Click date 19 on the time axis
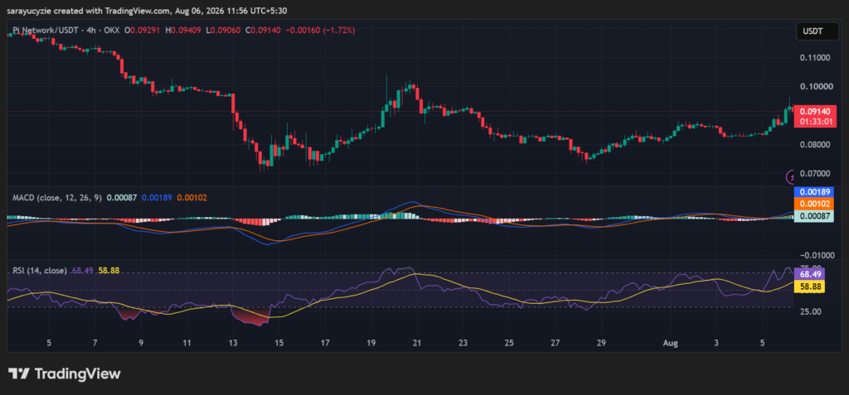Viewport: 849px width, 395px height. pyautogui.click(x=371, y=343)
